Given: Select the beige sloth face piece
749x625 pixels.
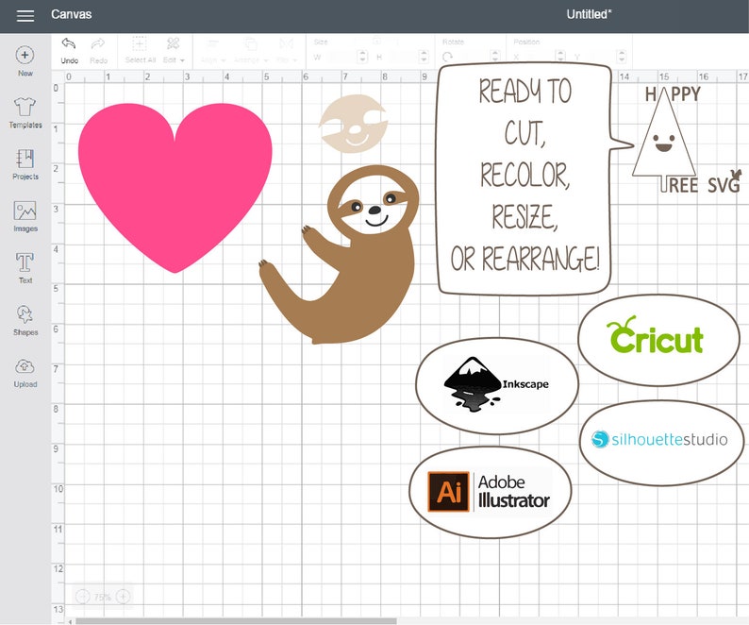Looking at the screenshot, I should [x=353, y=124].
